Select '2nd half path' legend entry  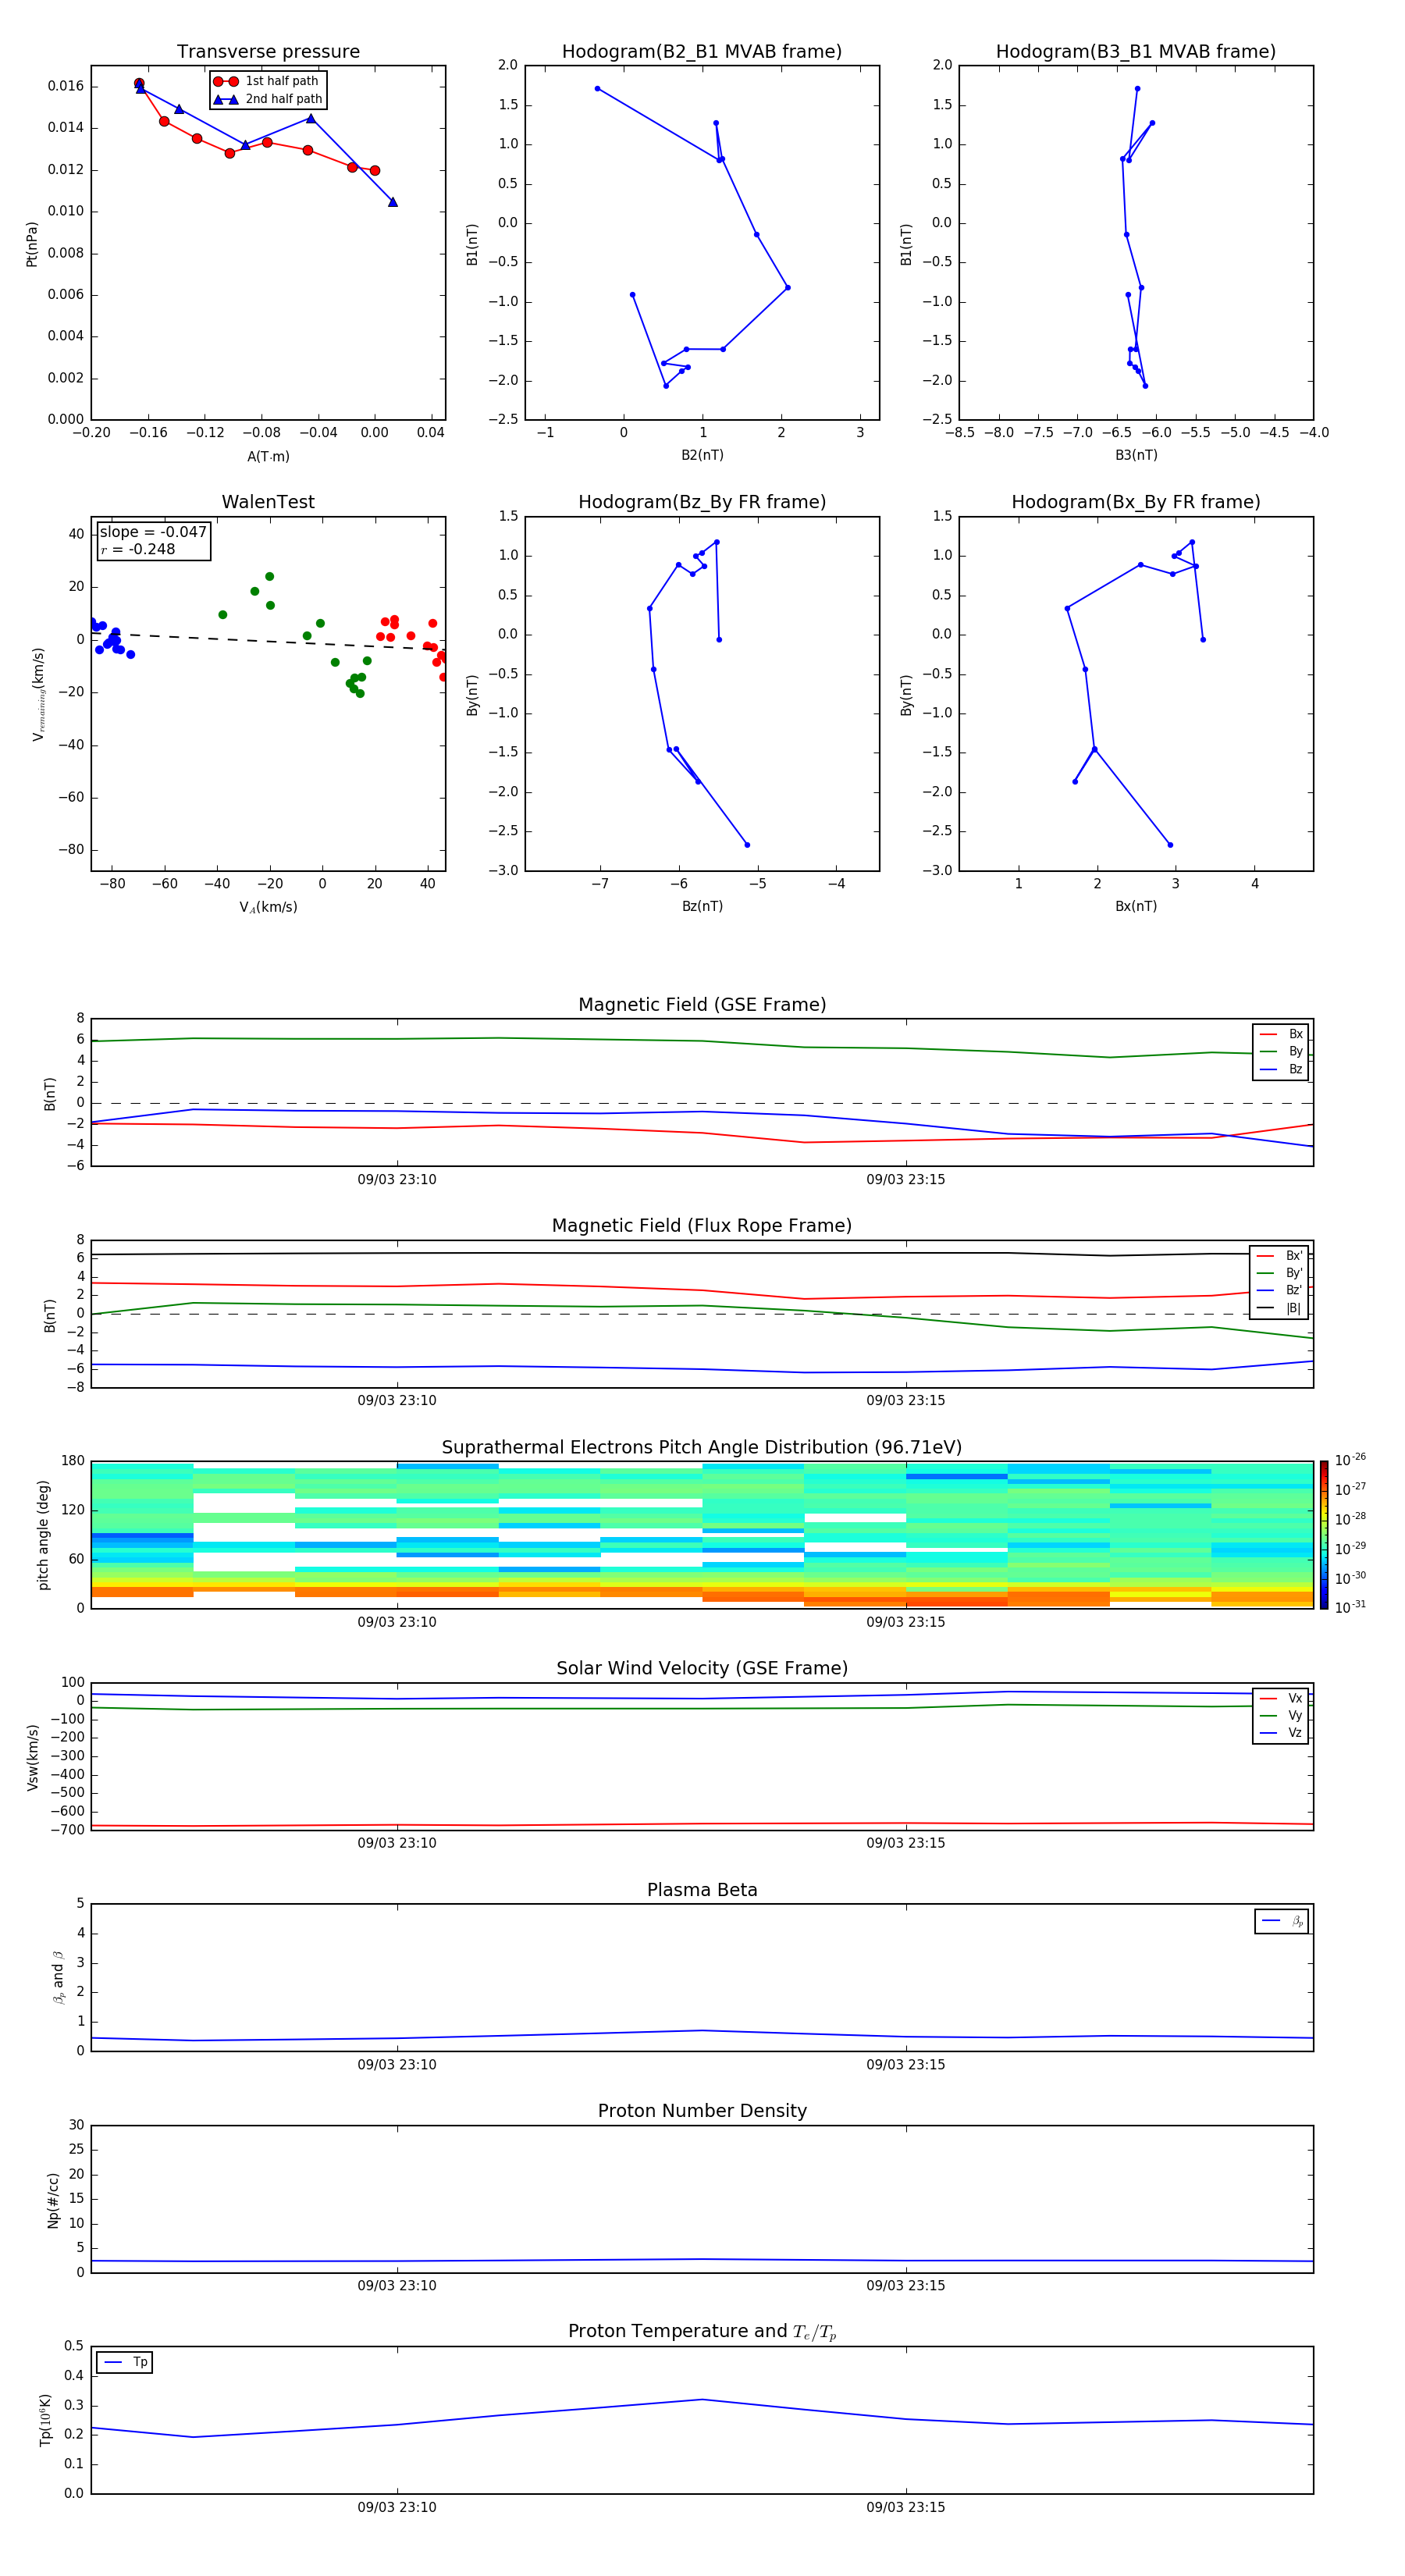(x=268, y=99)
